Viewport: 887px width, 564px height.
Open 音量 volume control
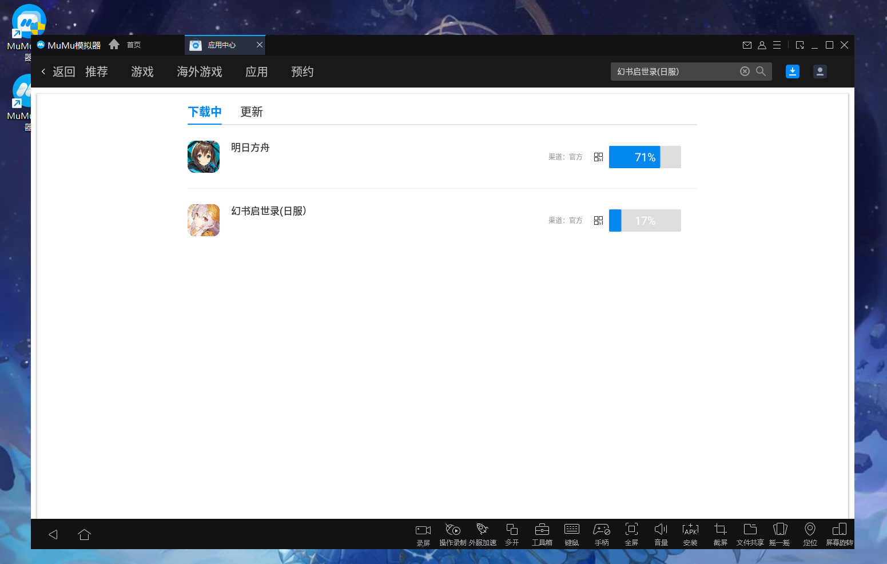661,535
